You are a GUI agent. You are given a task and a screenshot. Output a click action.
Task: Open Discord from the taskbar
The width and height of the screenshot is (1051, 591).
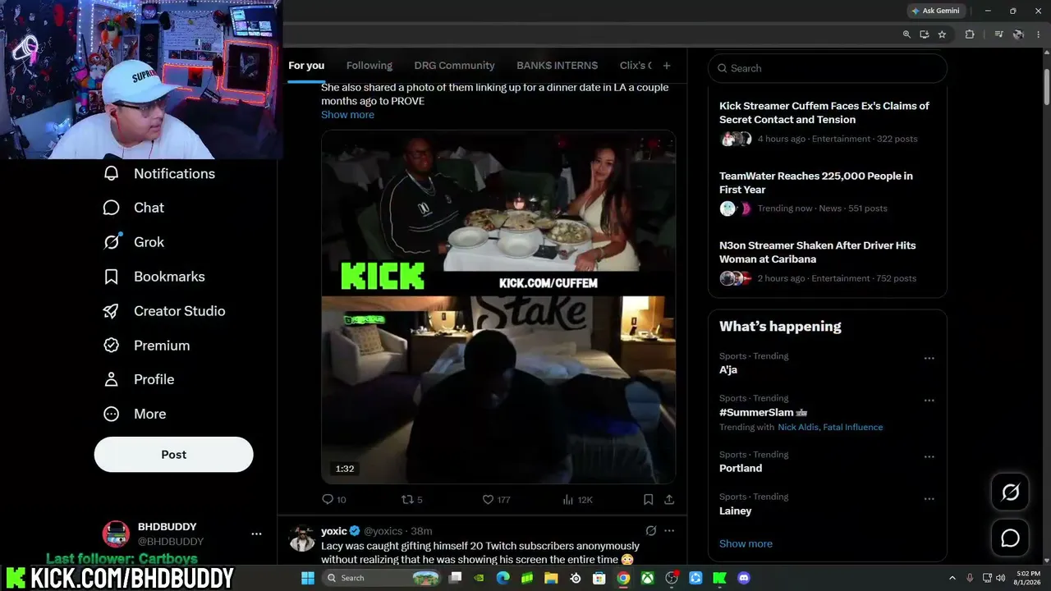(744, 578)
